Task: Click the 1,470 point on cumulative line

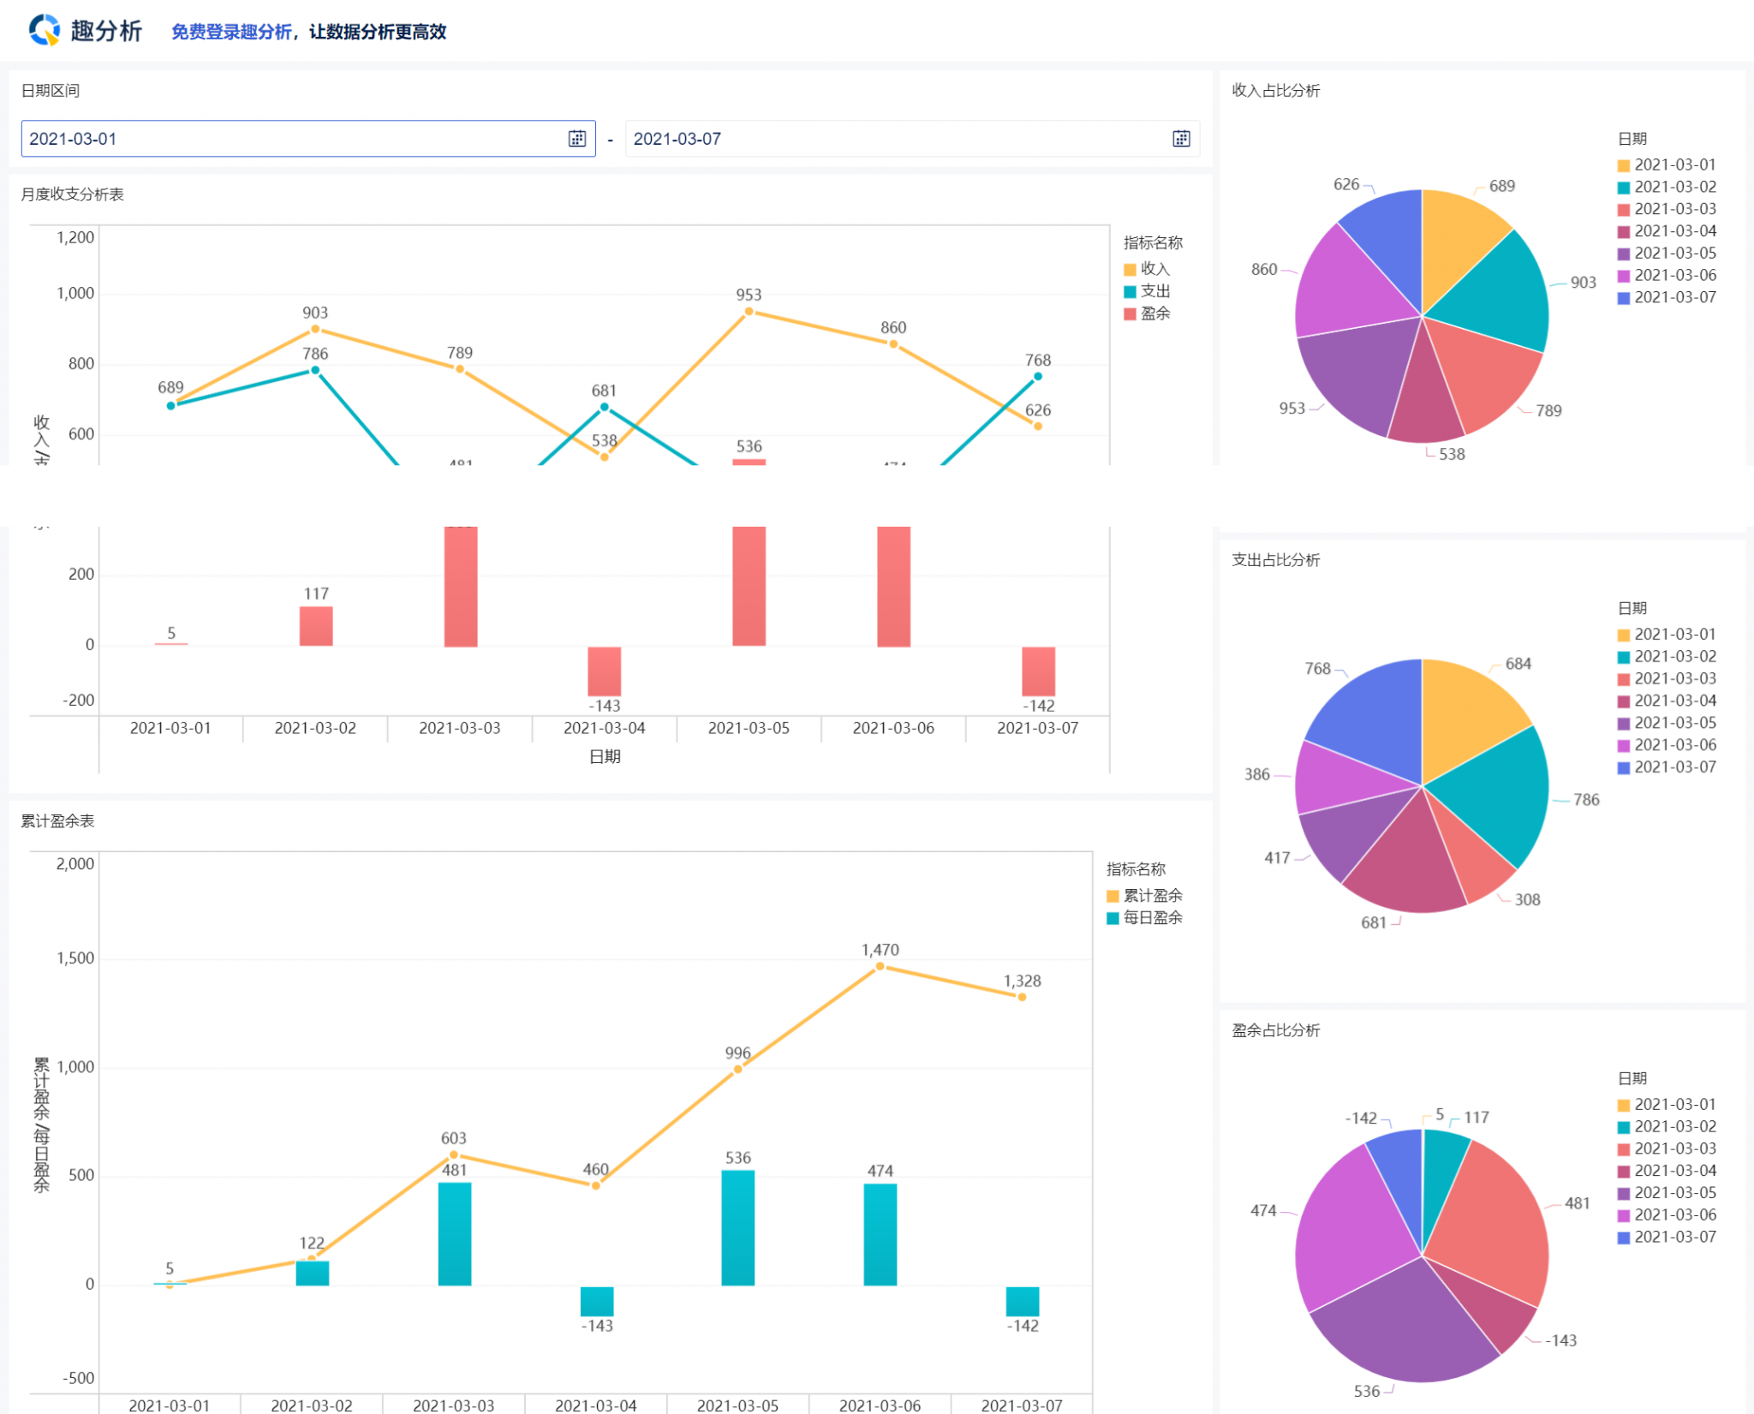Action: point(880,967)
